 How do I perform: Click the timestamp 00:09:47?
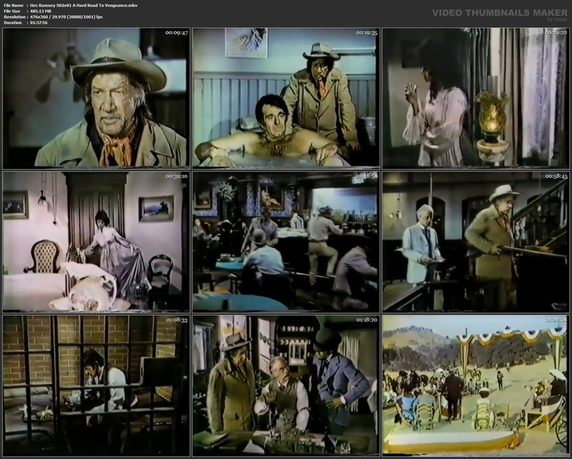pos(176,33)
